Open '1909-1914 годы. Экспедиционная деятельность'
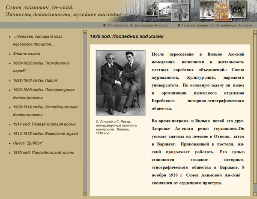Screen dimensions: 257x199 coord(45,110)
